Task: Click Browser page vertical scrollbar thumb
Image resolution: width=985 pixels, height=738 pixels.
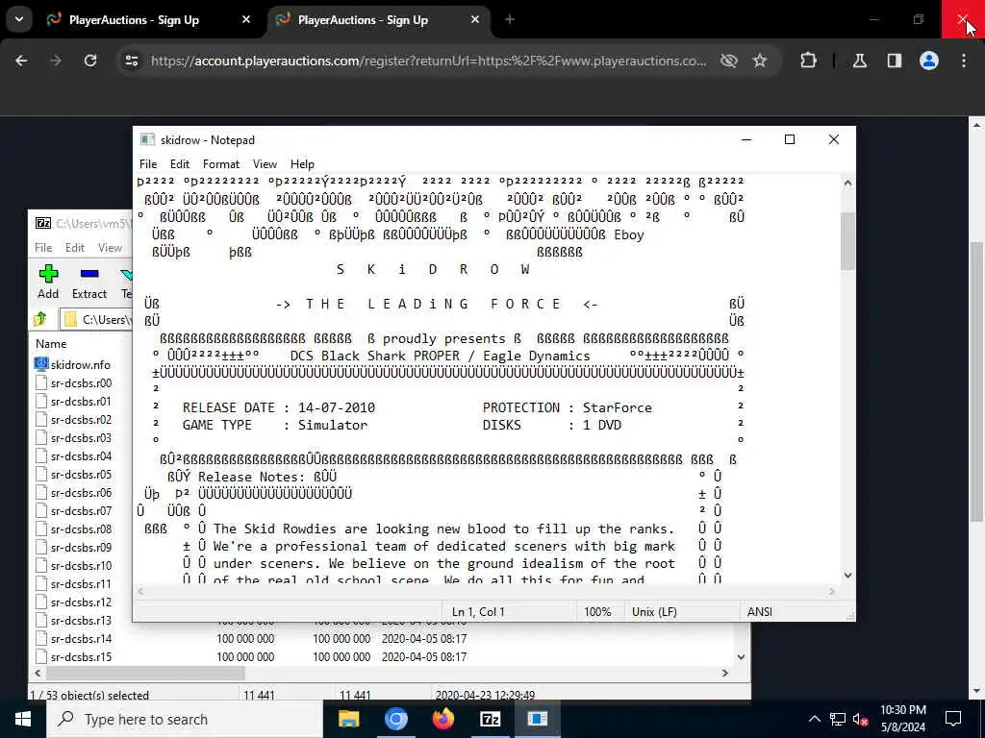Action: [976, 381]
